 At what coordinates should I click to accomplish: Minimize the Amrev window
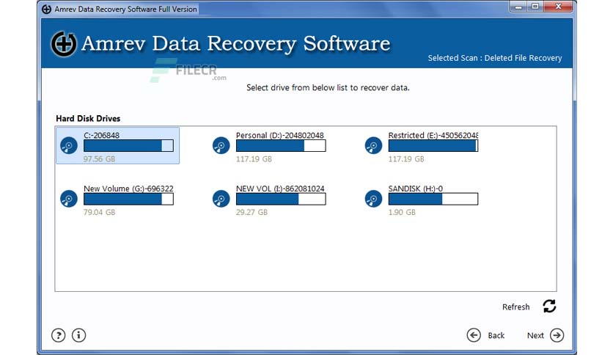[x=518, y=7]
